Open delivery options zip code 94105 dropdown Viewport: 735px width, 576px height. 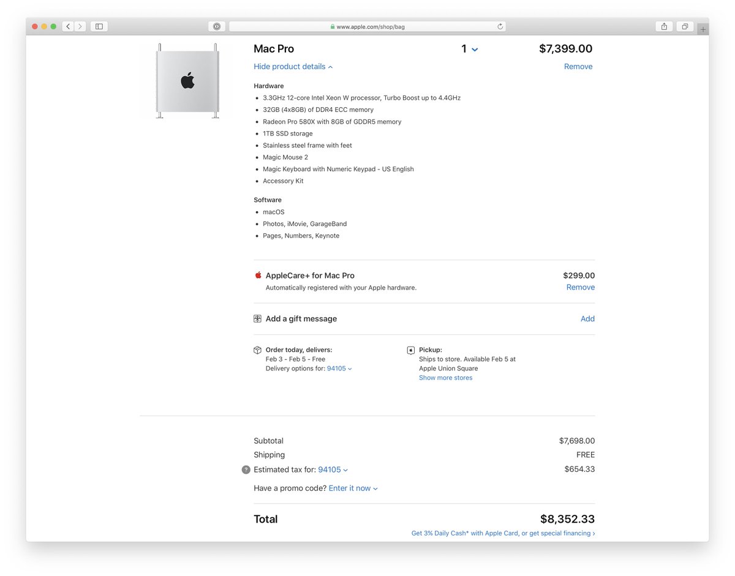(339, 368)
